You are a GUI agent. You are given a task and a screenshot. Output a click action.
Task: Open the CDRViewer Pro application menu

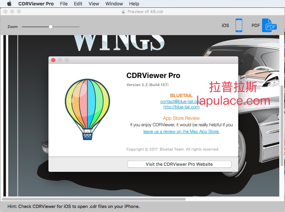(36, 4)
